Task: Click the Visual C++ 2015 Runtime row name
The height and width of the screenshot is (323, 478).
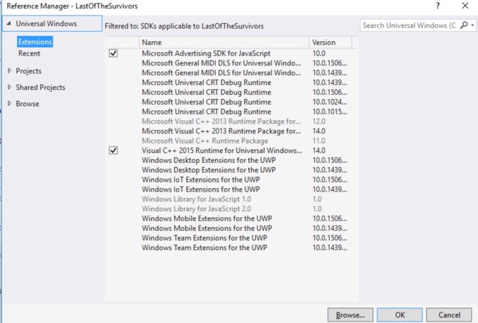Action: [222, 150]
